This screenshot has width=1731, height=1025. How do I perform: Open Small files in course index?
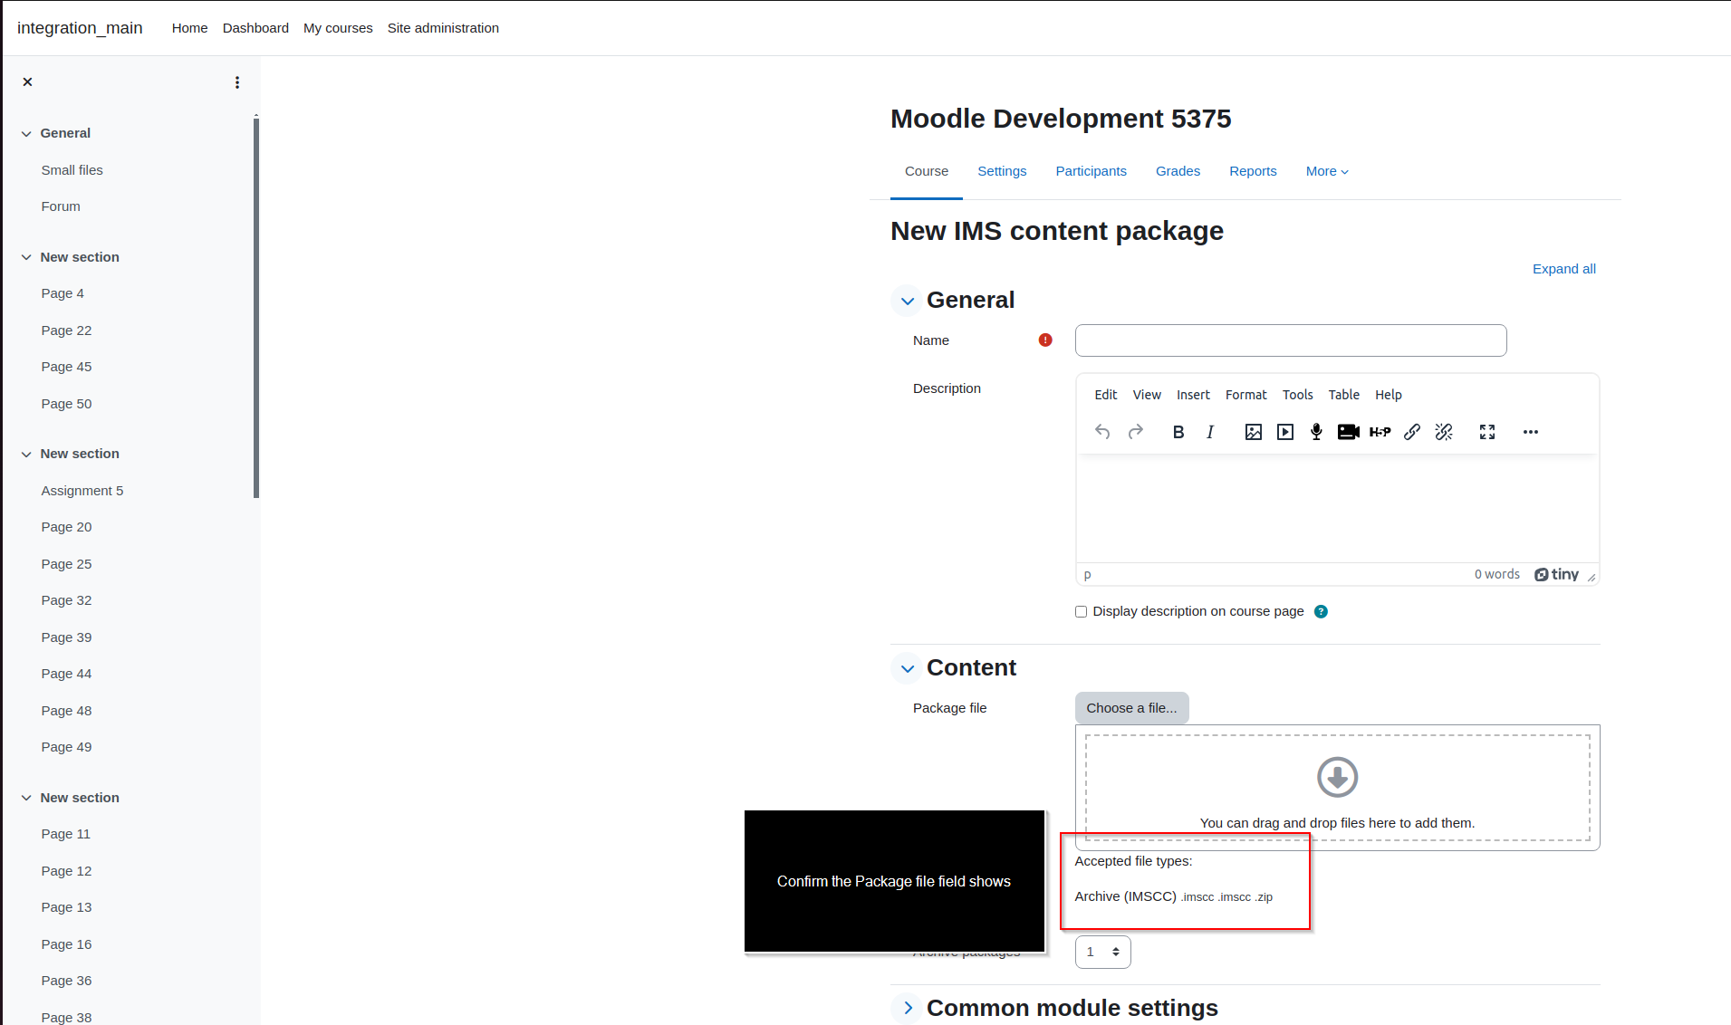point(72,170)
